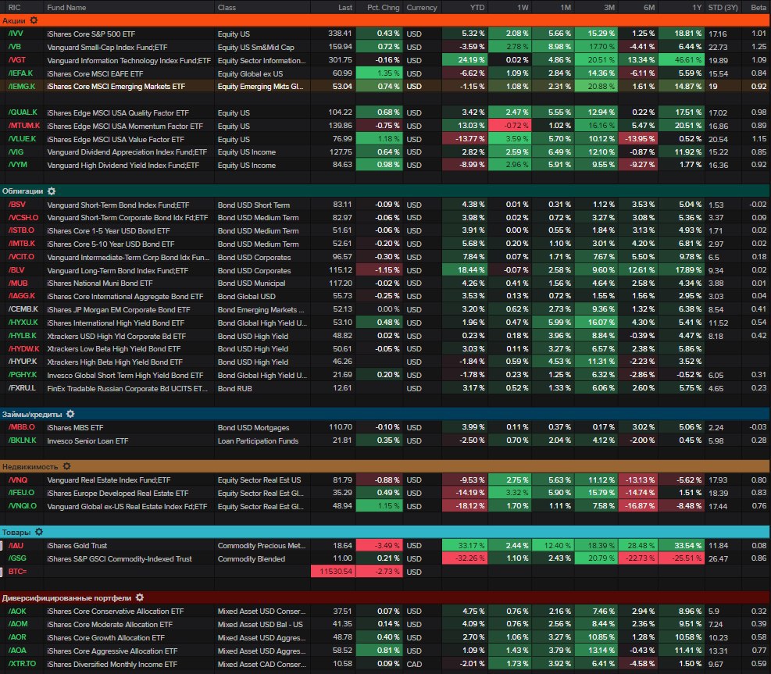Open settings gear for Займы/кредиты group
Screen dimensions: 771x674
tap(70, 414)
